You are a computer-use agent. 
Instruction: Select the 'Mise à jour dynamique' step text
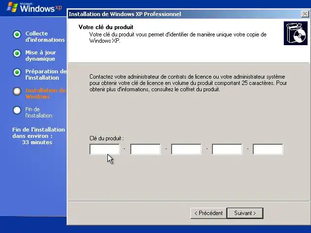coord(41,55)
